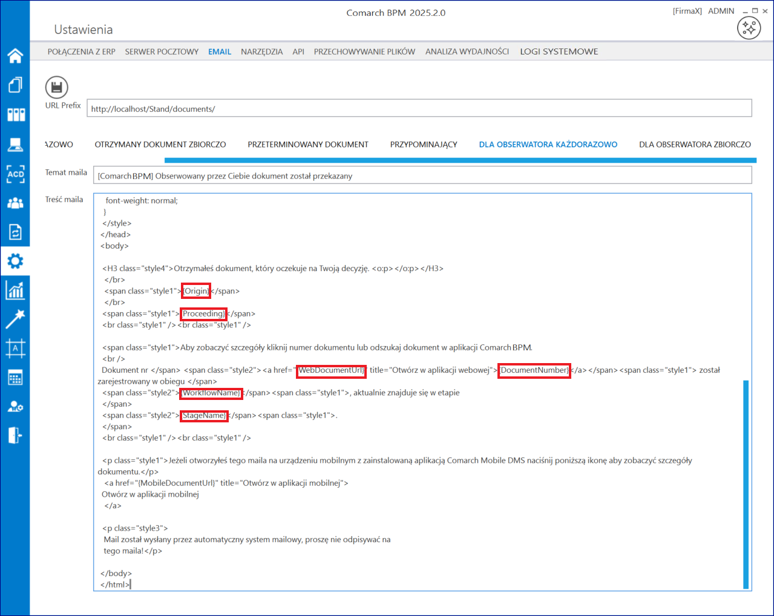
Task: Click the ACD icon in sidebar
Action: coord(15,174)
